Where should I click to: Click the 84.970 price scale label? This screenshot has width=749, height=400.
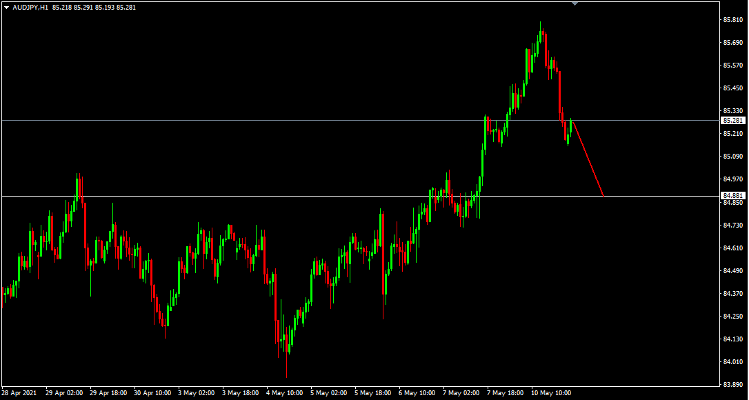[732, 179]
